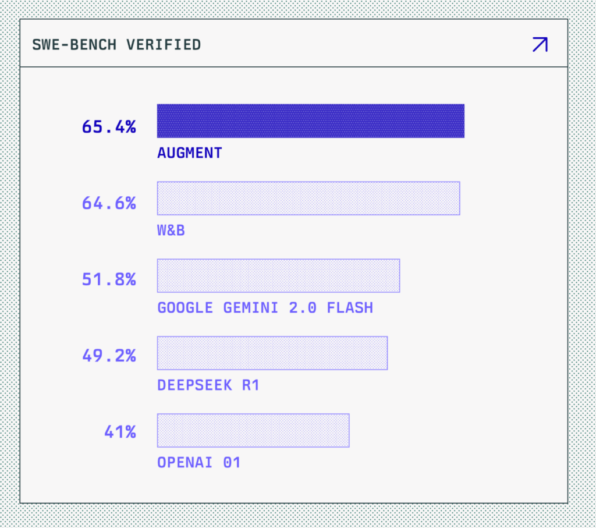Viewport: 596px width, 528px height.
Task: Click the AUGMENT label
Action: pos(190,153)
